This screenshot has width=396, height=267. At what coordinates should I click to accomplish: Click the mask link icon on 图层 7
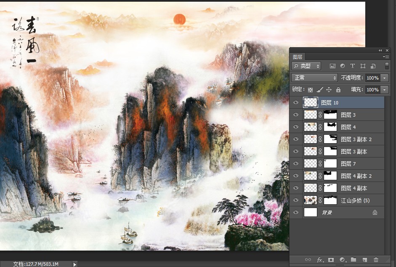coord(320,163)
